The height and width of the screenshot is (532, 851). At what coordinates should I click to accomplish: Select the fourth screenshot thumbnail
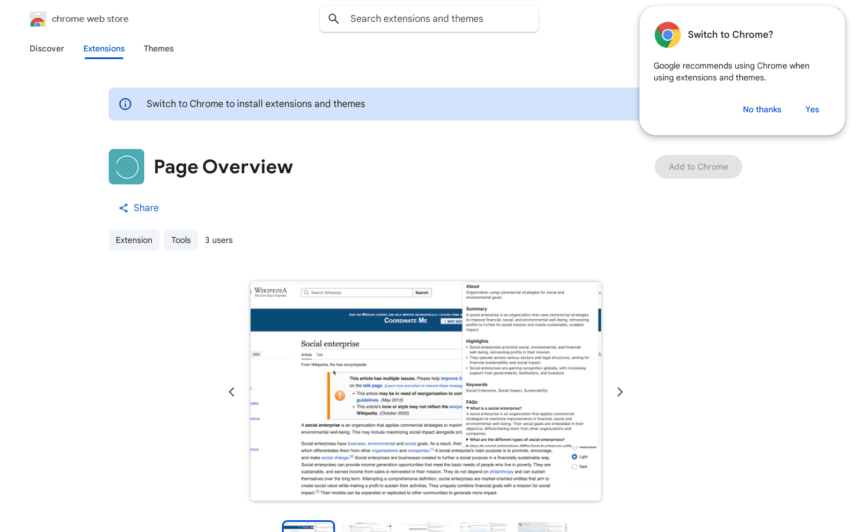click(483, 527)
